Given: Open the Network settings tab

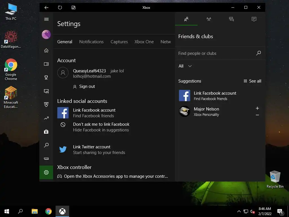Looking at the screenshot, I should click(x=166, y=42).
